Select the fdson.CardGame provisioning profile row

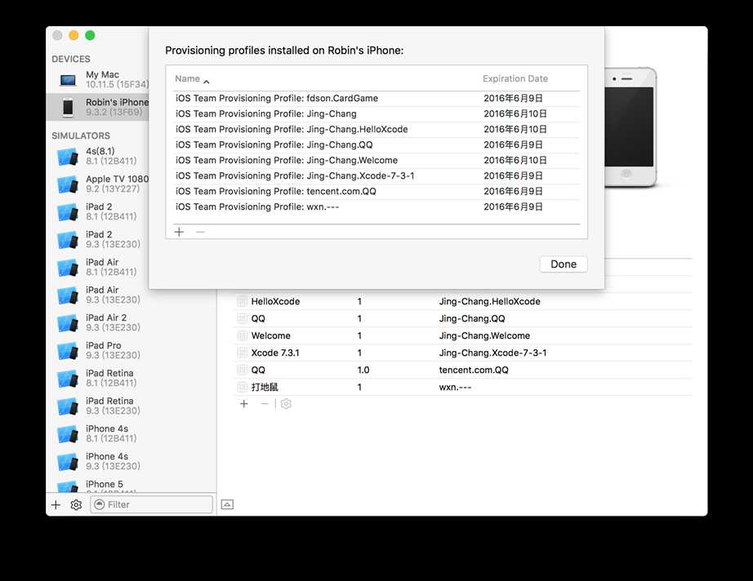click(376, 99)
